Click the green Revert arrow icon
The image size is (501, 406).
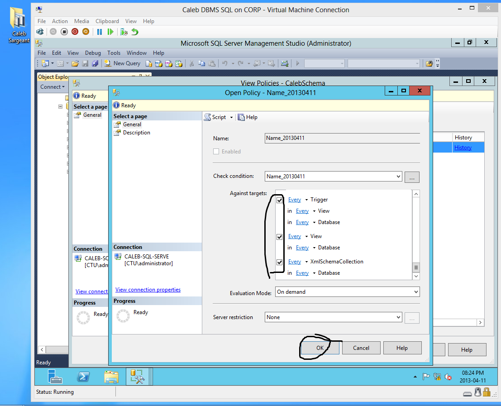135,32
